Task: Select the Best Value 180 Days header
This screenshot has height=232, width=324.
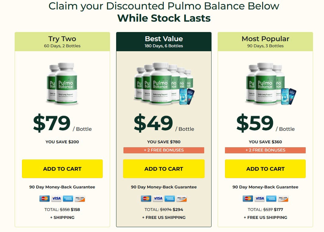Action: [164, 41]
